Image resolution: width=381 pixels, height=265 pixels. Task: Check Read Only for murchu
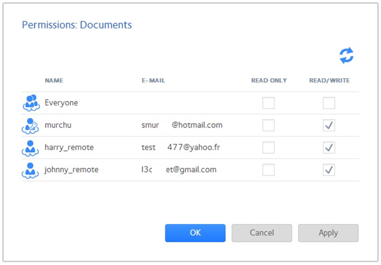pyautogui.click(x=268, y=126)
